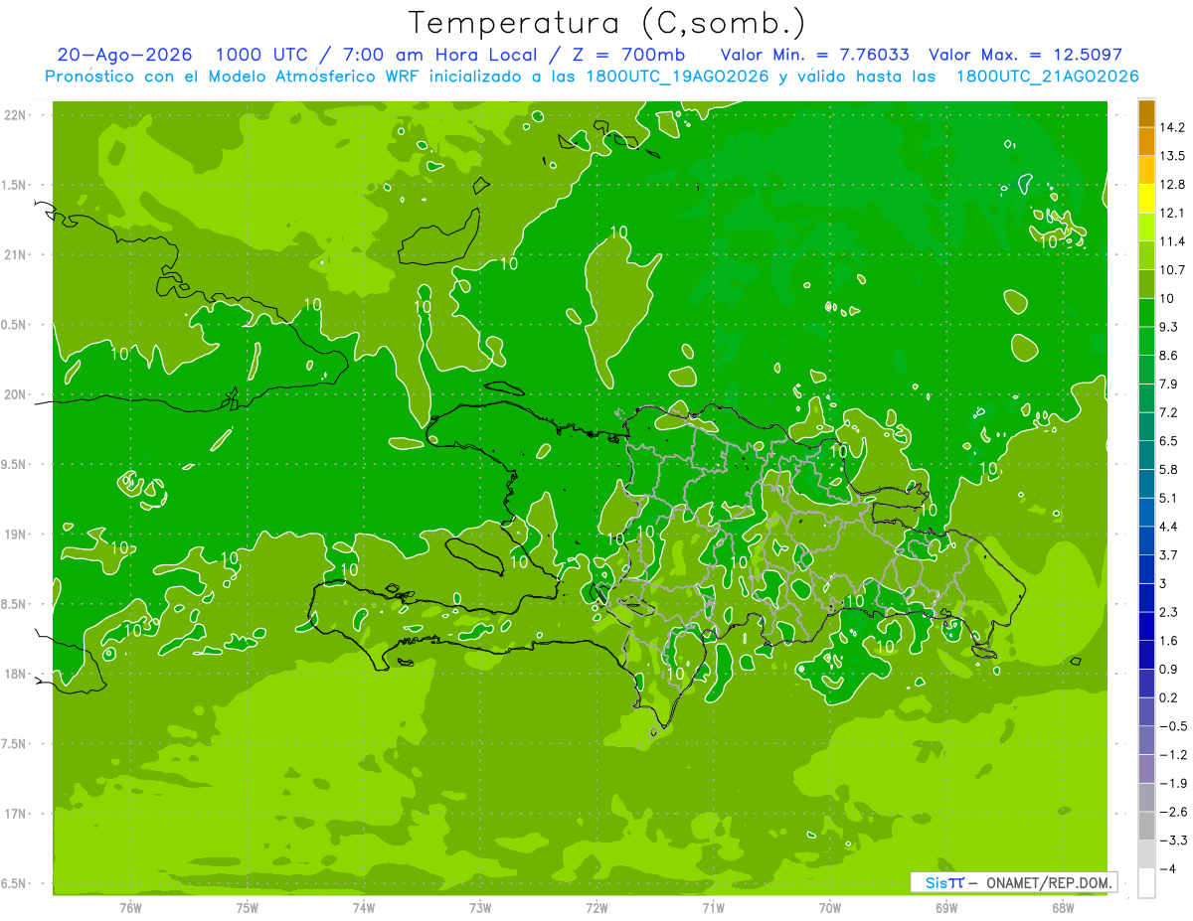Click the "10.7" colorbar scale label

(1172, 270)
